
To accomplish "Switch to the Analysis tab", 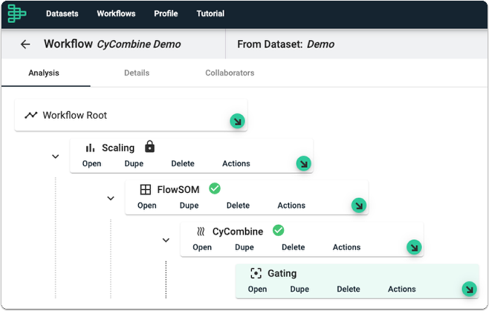I will click(x=44, y=73).
